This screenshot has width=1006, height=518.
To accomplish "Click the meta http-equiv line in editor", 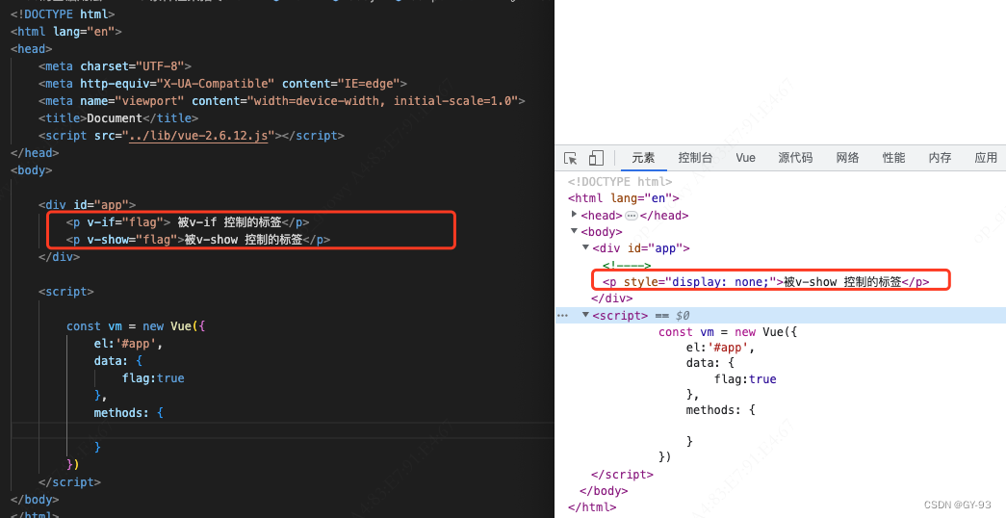I will [x=222, y=84].
